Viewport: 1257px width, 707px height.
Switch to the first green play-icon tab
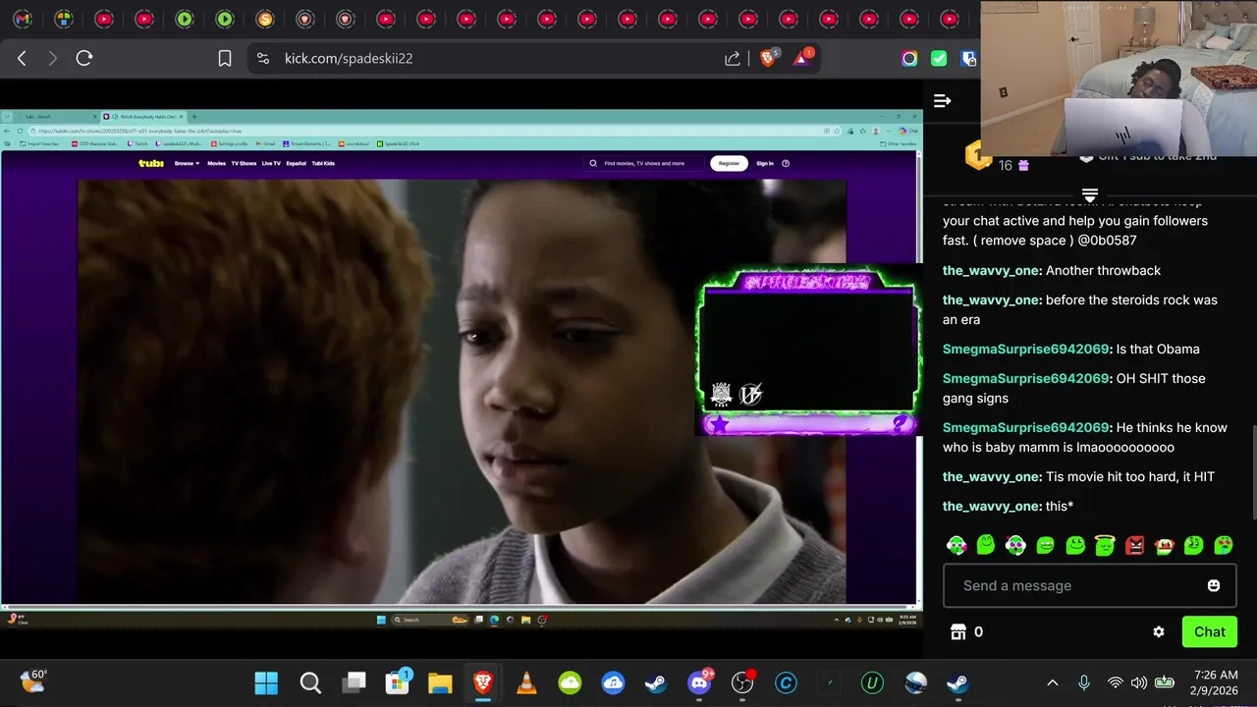184,19
